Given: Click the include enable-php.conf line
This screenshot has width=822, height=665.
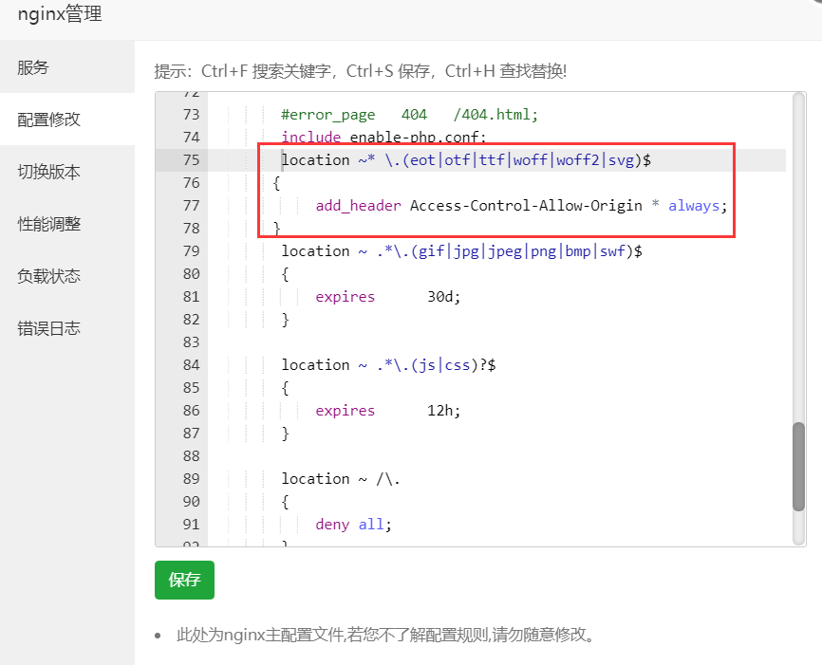Looking at the screenshot, I should pos(383,137).
